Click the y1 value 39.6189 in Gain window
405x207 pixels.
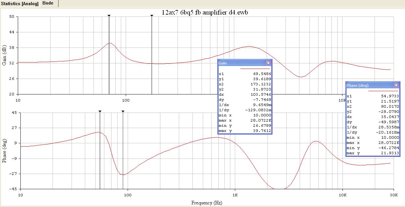tap(262, 79)
